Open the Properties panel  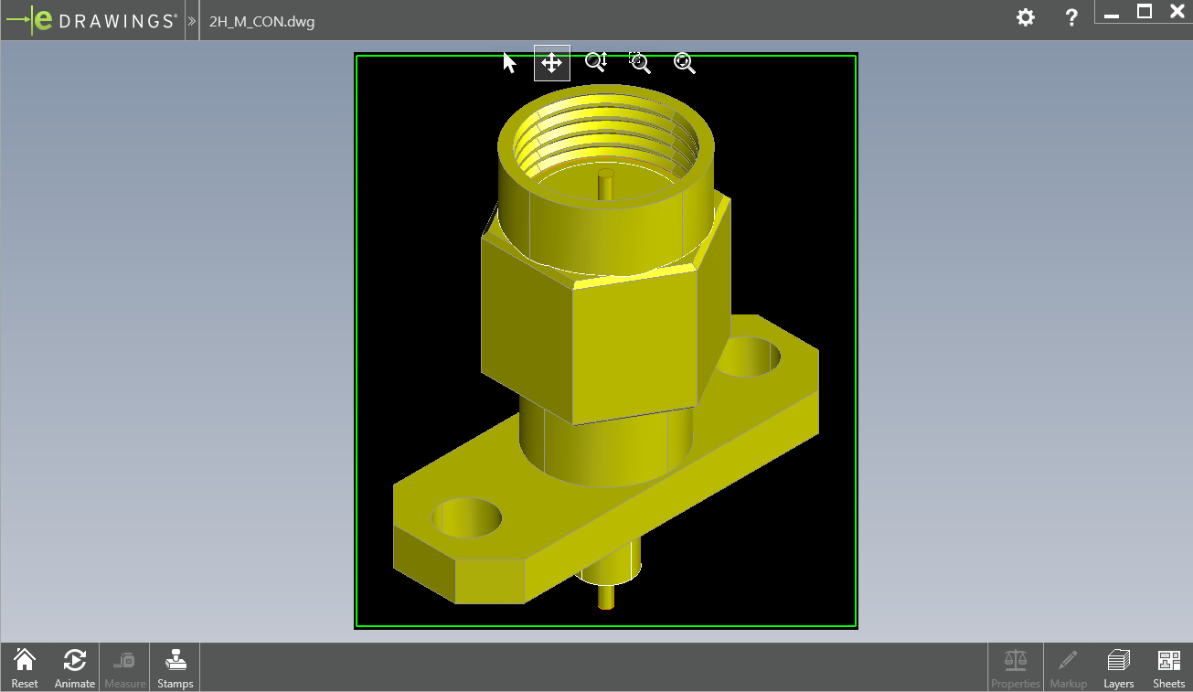1016,667
